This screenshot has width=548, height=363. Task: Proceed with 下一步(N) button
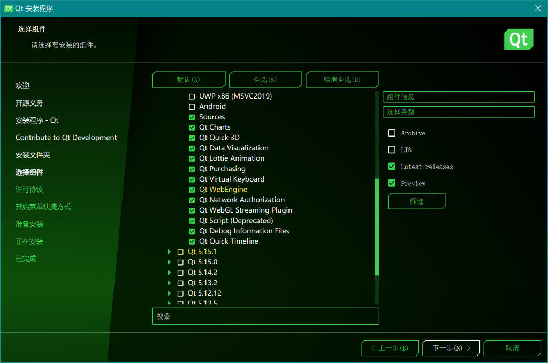tap(451, 348)
